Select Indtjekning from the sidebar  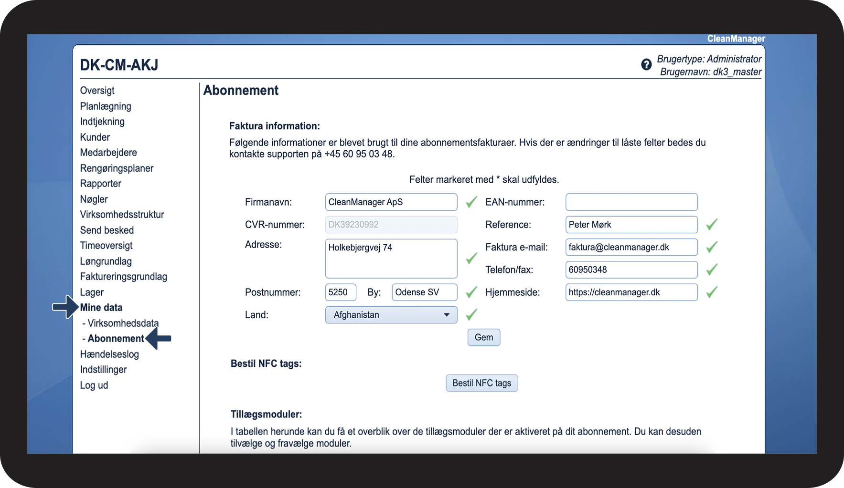pos(102,122)
